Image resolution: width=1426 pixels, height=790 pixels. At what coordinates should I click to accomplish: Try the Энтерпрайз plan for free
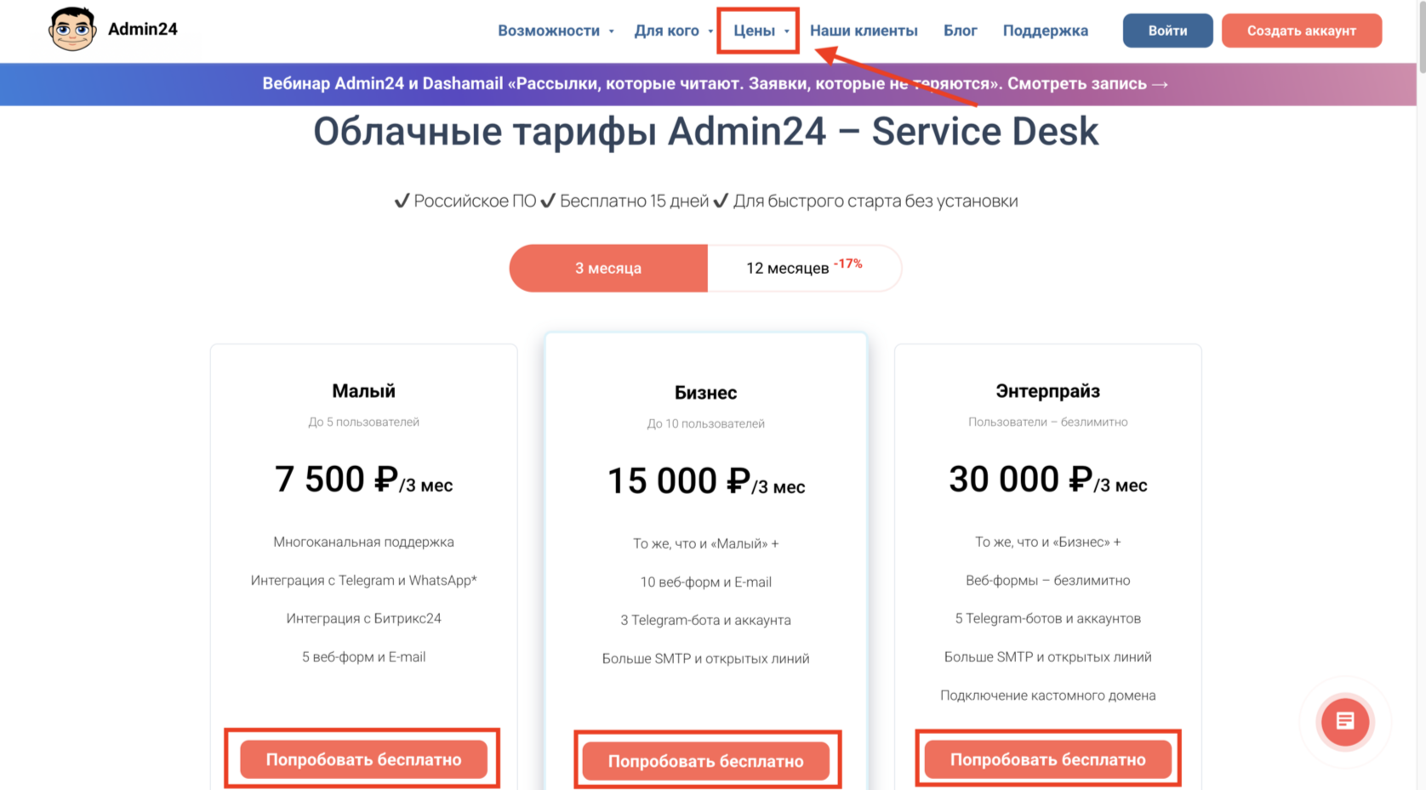(1047, 759)
